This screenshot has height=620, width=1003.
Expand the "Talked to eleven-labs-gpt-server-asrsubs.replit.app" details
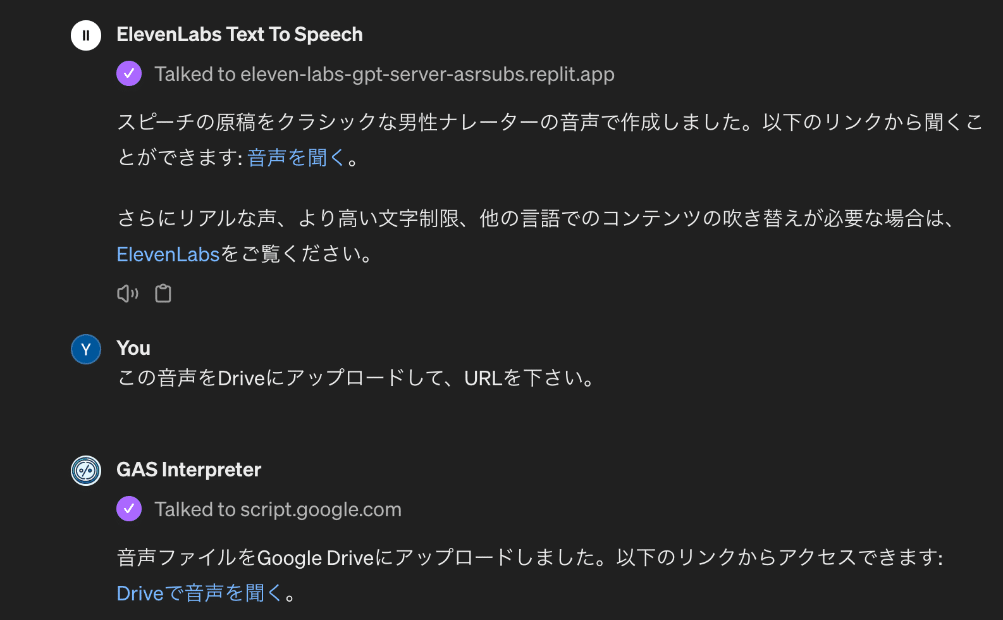click(384, 74)
